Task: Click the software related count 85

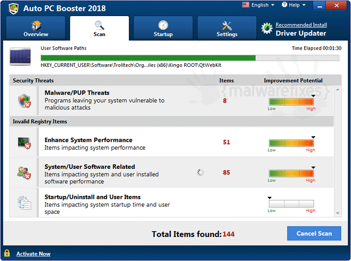Action: tap(226, 172)
